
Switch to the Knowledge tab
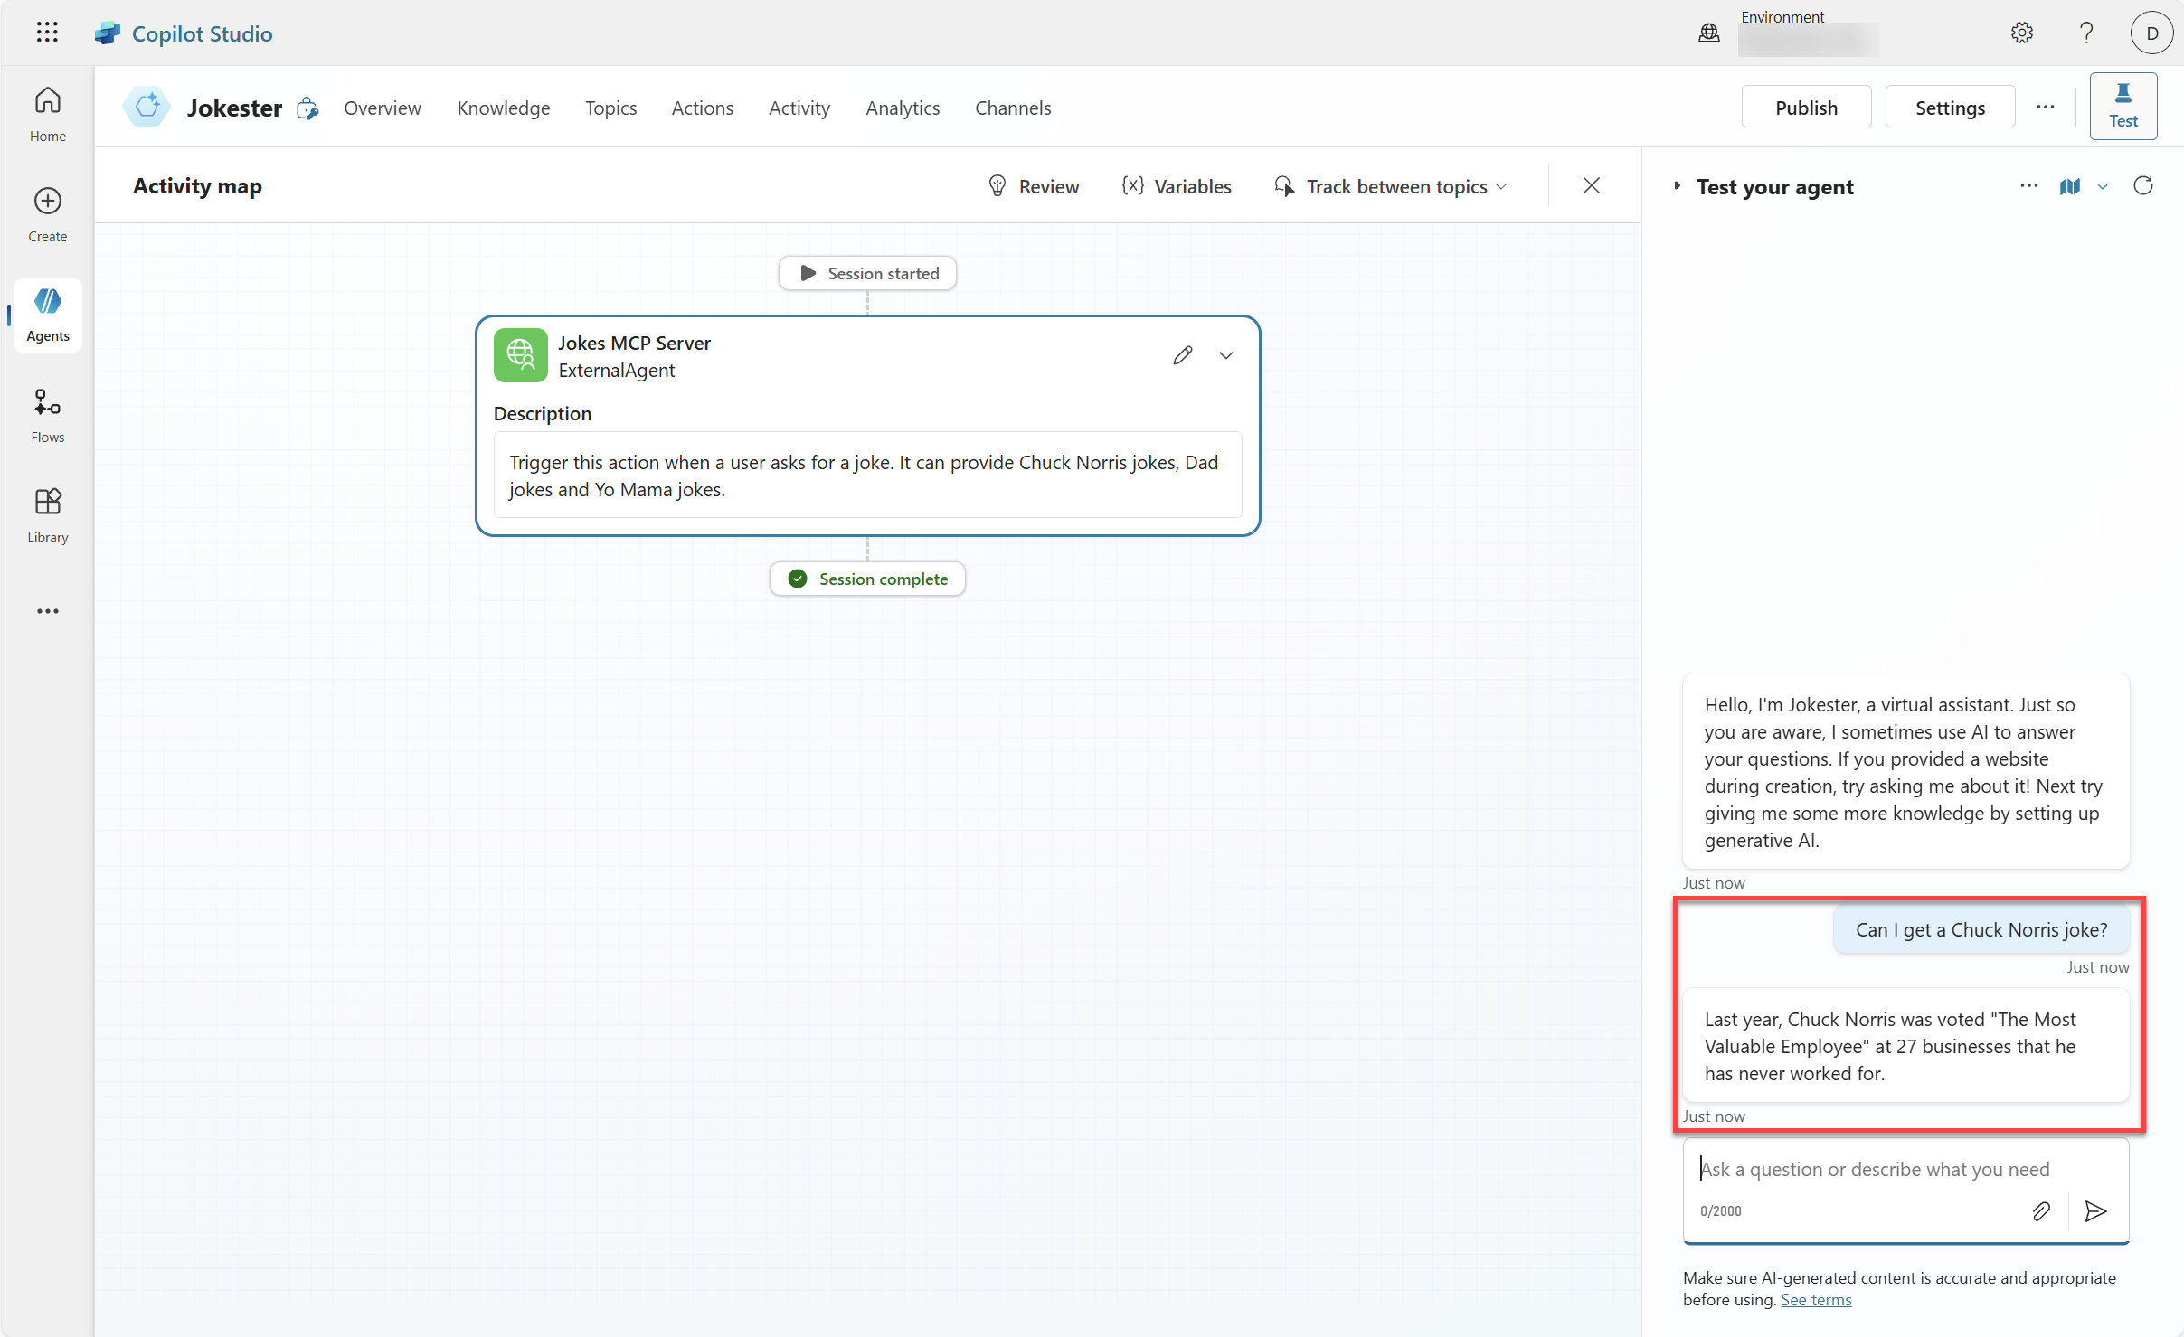(x=503, y=108)
